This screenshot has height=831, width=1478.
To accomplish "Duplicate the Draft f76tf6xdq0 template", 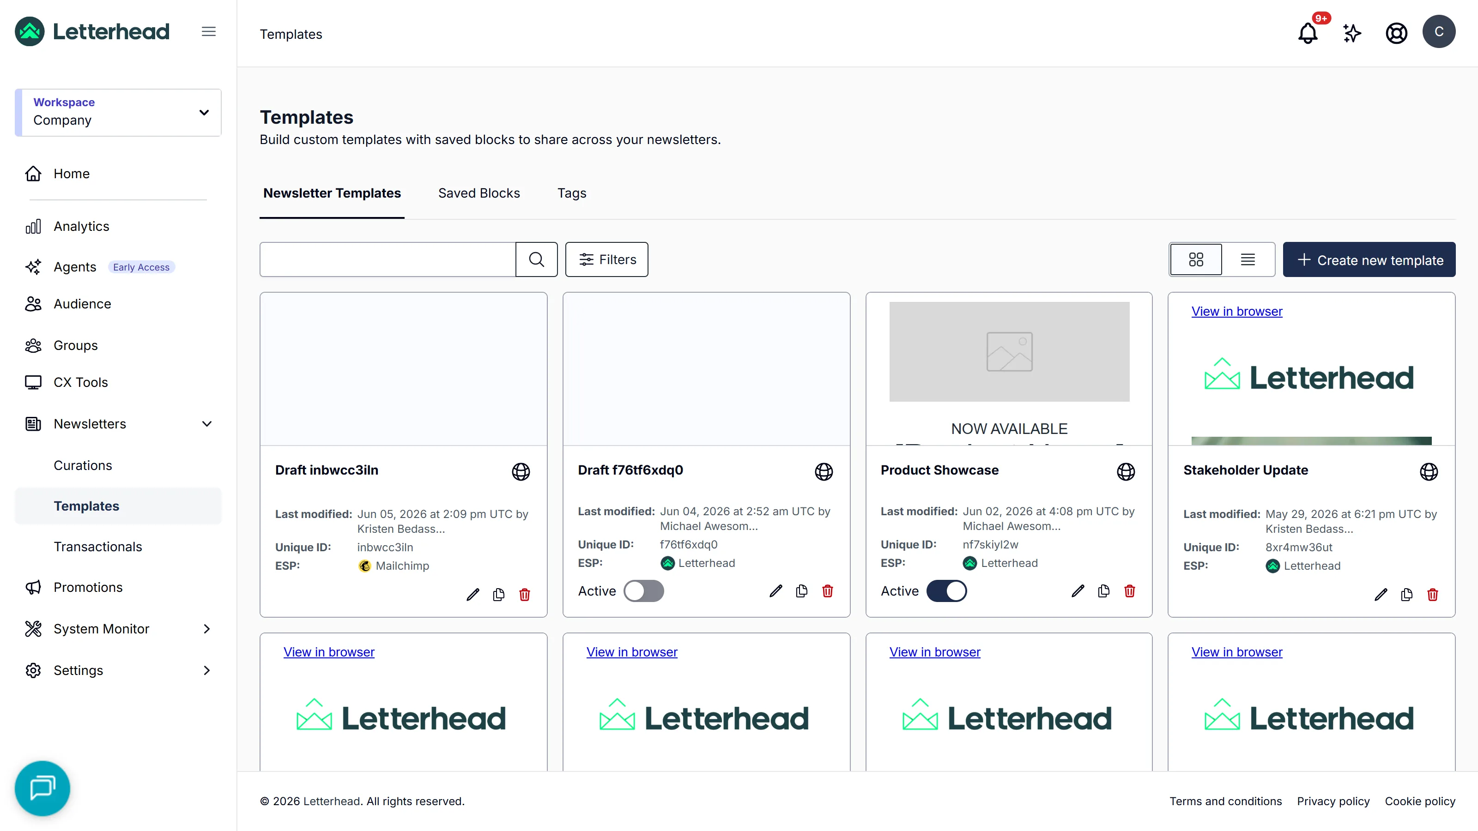I will [x=801, y=591].
